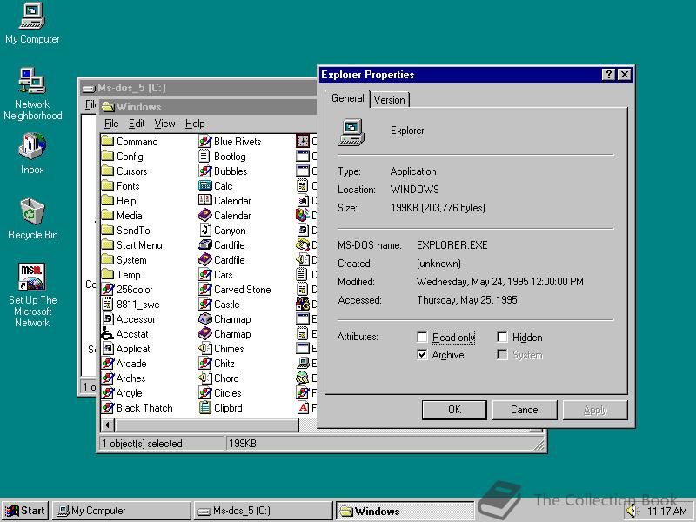Select the Carved Stone file name
Screen dimensions: 696x522
click(243, 290)
